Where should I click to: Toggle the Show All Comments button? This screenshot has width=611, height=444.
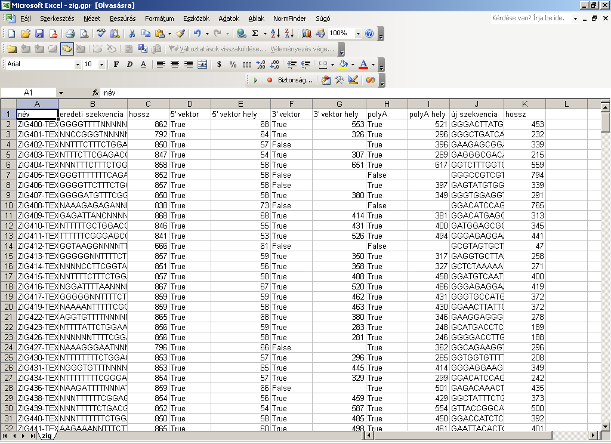tap(67, 49)
